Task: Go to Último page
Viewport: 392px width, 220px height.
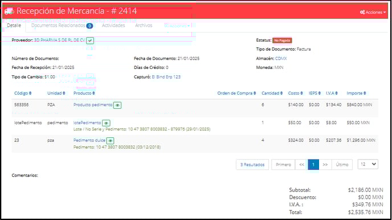Action: coord(342,165)
